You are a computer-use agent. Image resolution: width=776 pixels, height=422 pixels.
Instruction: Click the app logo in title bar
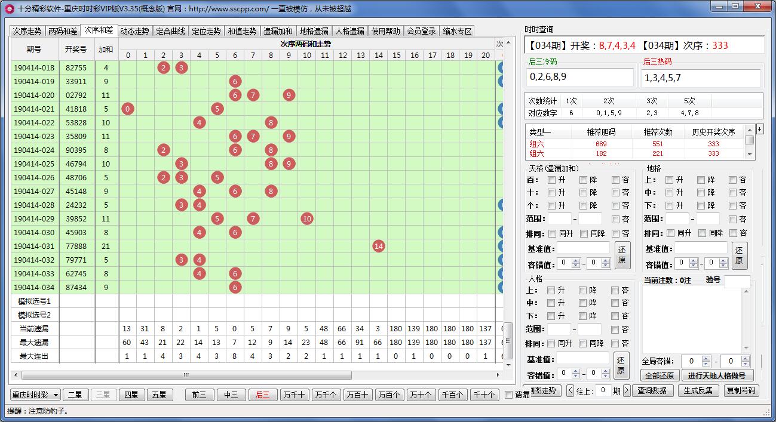[9, 8]
